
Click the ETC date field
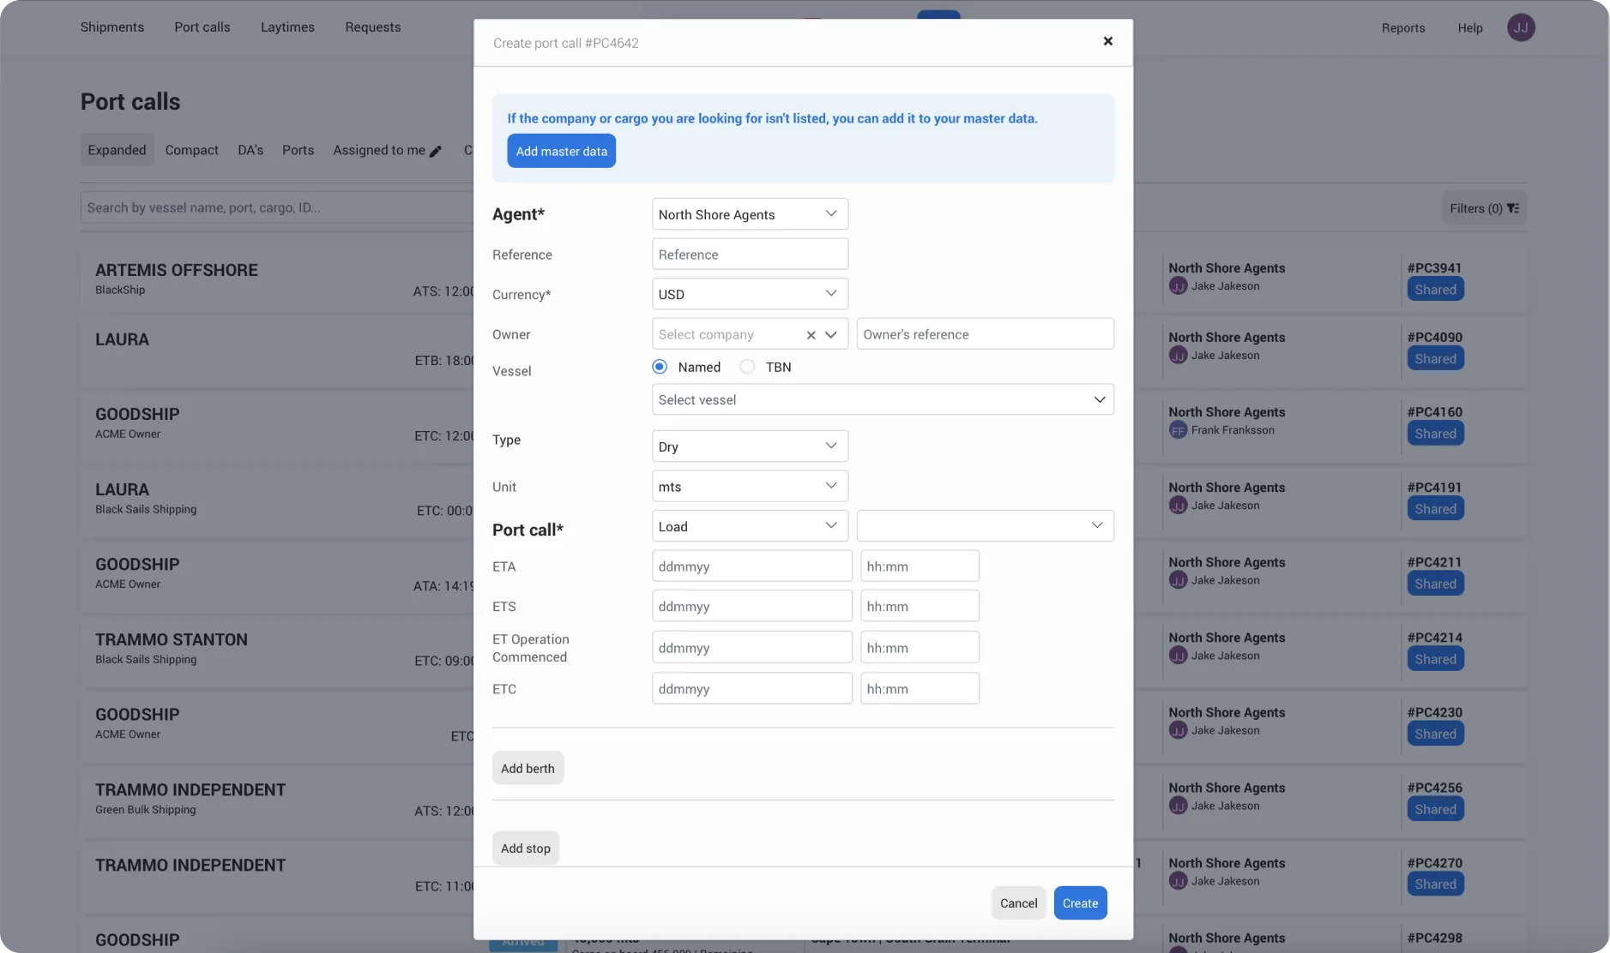(751, 688)
